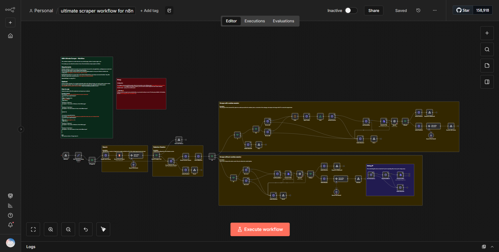Toggle the Inactive workflow activation switch
499x252 pixels.
(x=351, y=10)
